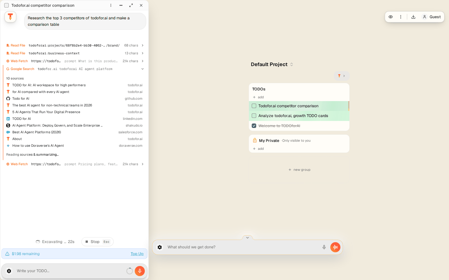Focus the What should we get done field
This screenshot has height=280, width=449.
pos(243,247)
